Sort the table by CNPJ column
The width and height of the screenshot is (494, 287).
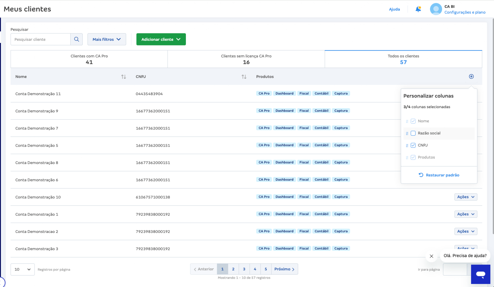point(244,77)
